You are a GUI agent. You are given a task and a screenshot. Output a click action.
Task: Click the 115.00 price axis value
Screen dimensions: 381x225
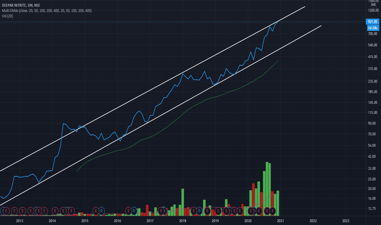point(373,112)
